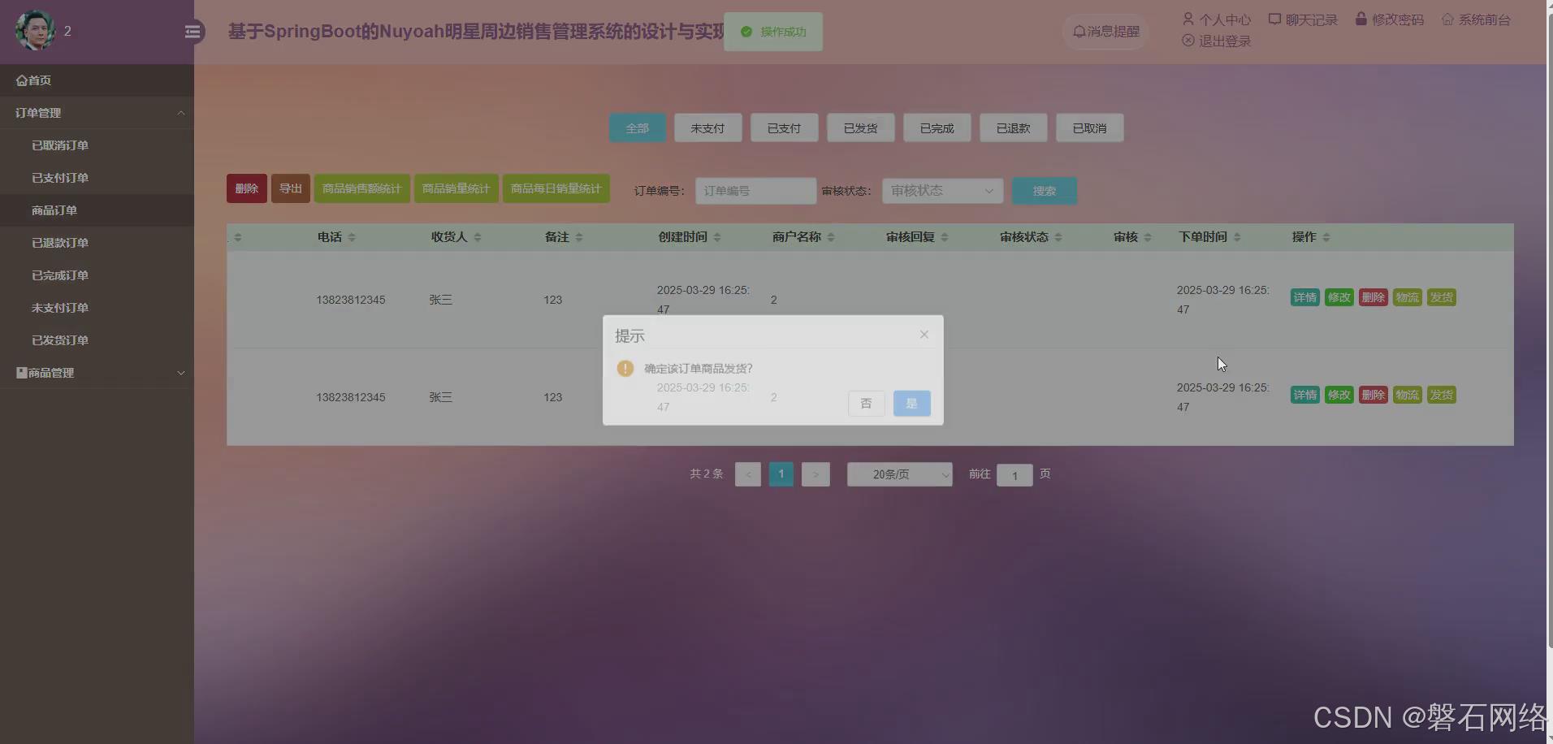
Task: Confirm shipment by clicking 是
Action: 911,403
